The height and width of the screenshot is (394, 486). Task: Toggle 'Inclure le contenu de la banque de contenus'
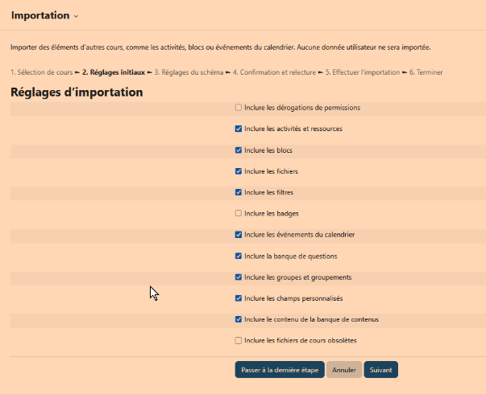[239, 319]
